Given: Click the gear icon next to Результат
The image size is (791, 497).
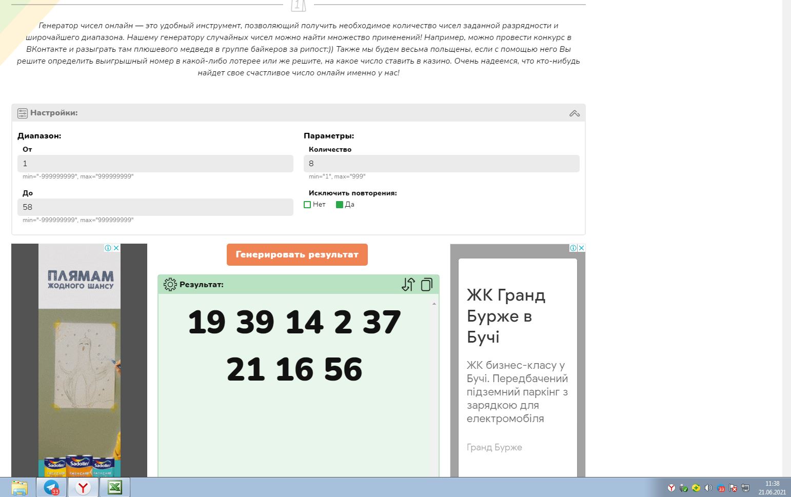Looking at the screenshot, I should 170,284.
